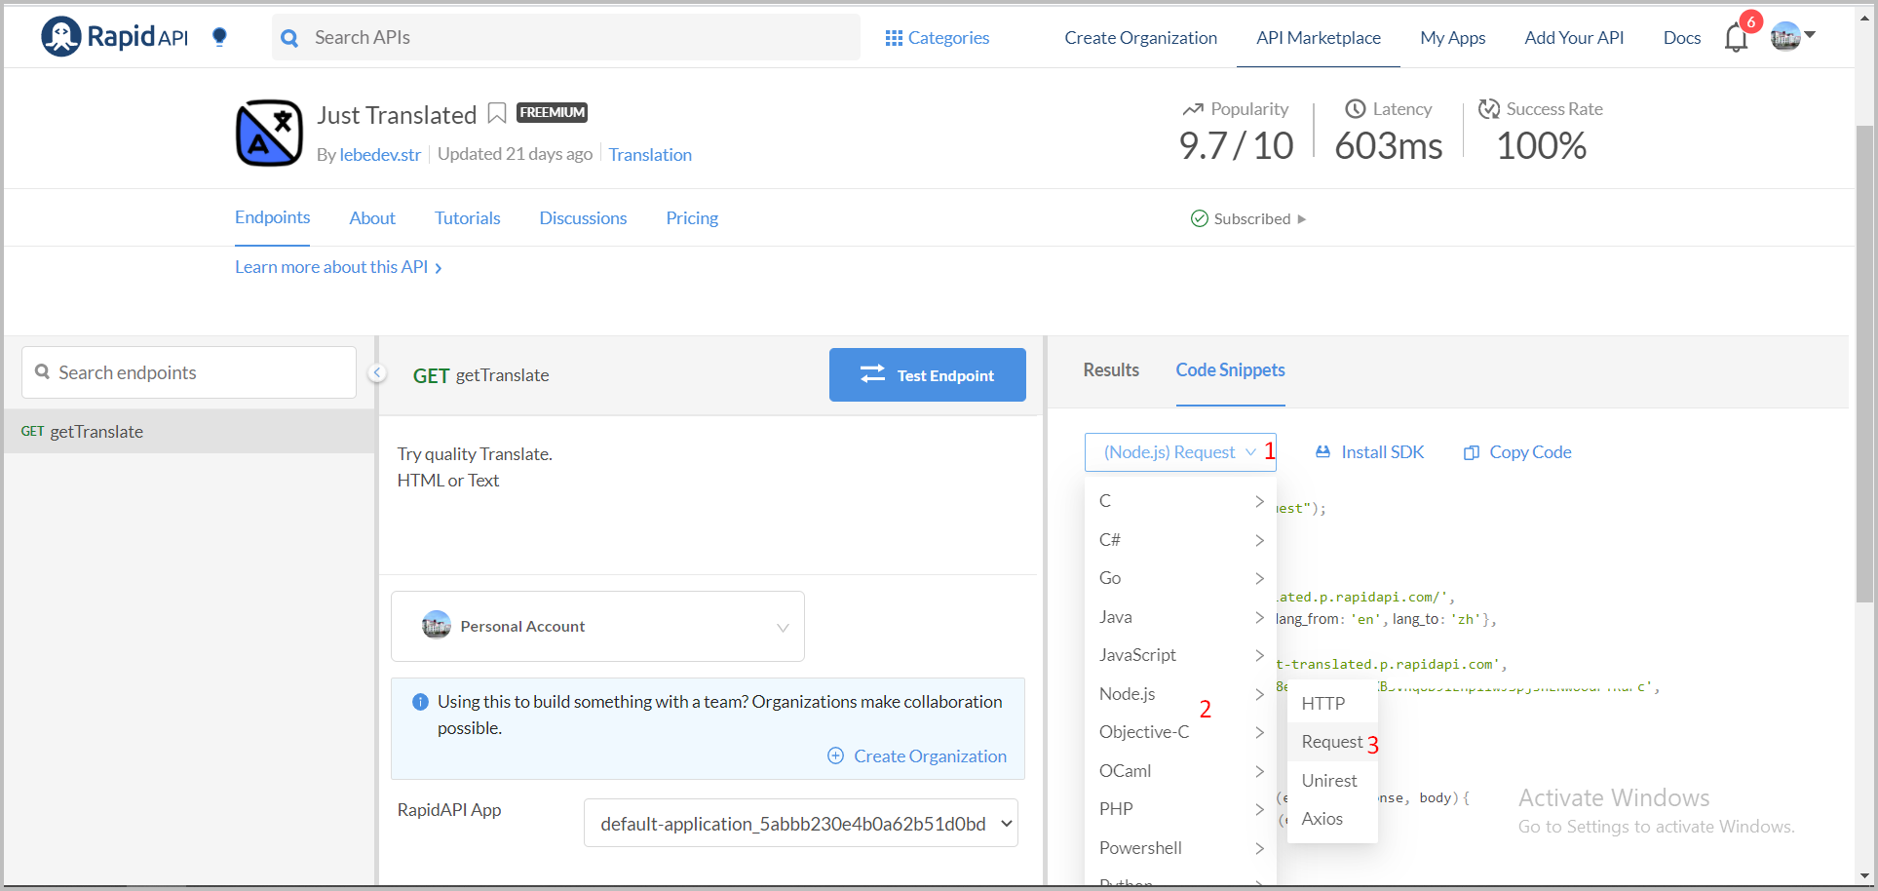Click the Copy Code clipboard icon
Screen dimensions: 1878x891
(x=1472, y=452)
